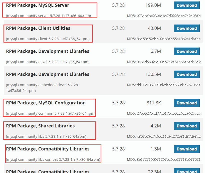Viewport: 205px width, 173px height.
Task: Select filename mysql-community-libs-5.7.28-1.el7.x86_64.rpm
Action: (46, 136)
